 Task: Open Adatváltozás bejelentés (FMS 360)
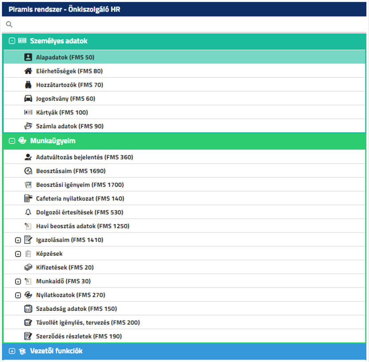(184, 157)
